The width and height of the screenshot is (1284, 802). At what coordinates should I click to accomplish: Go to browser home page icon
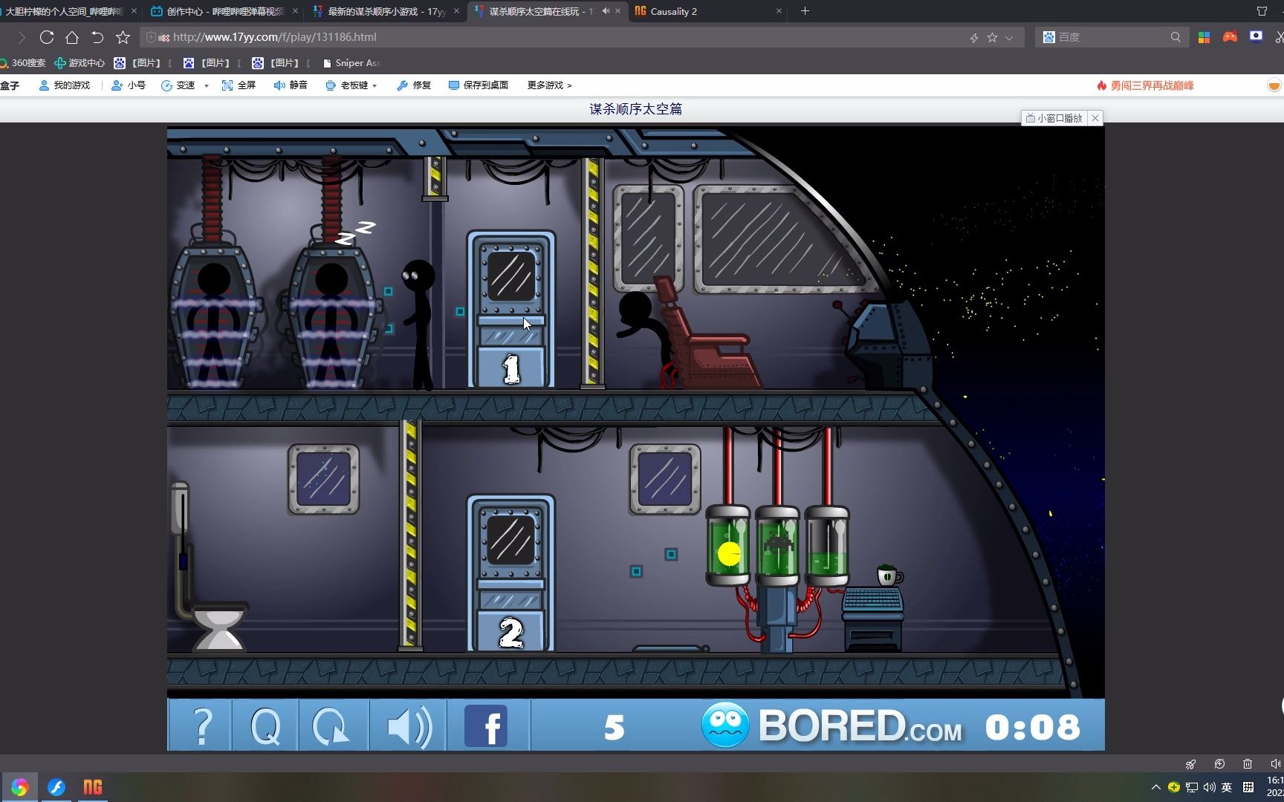click(x=72, y=37)
